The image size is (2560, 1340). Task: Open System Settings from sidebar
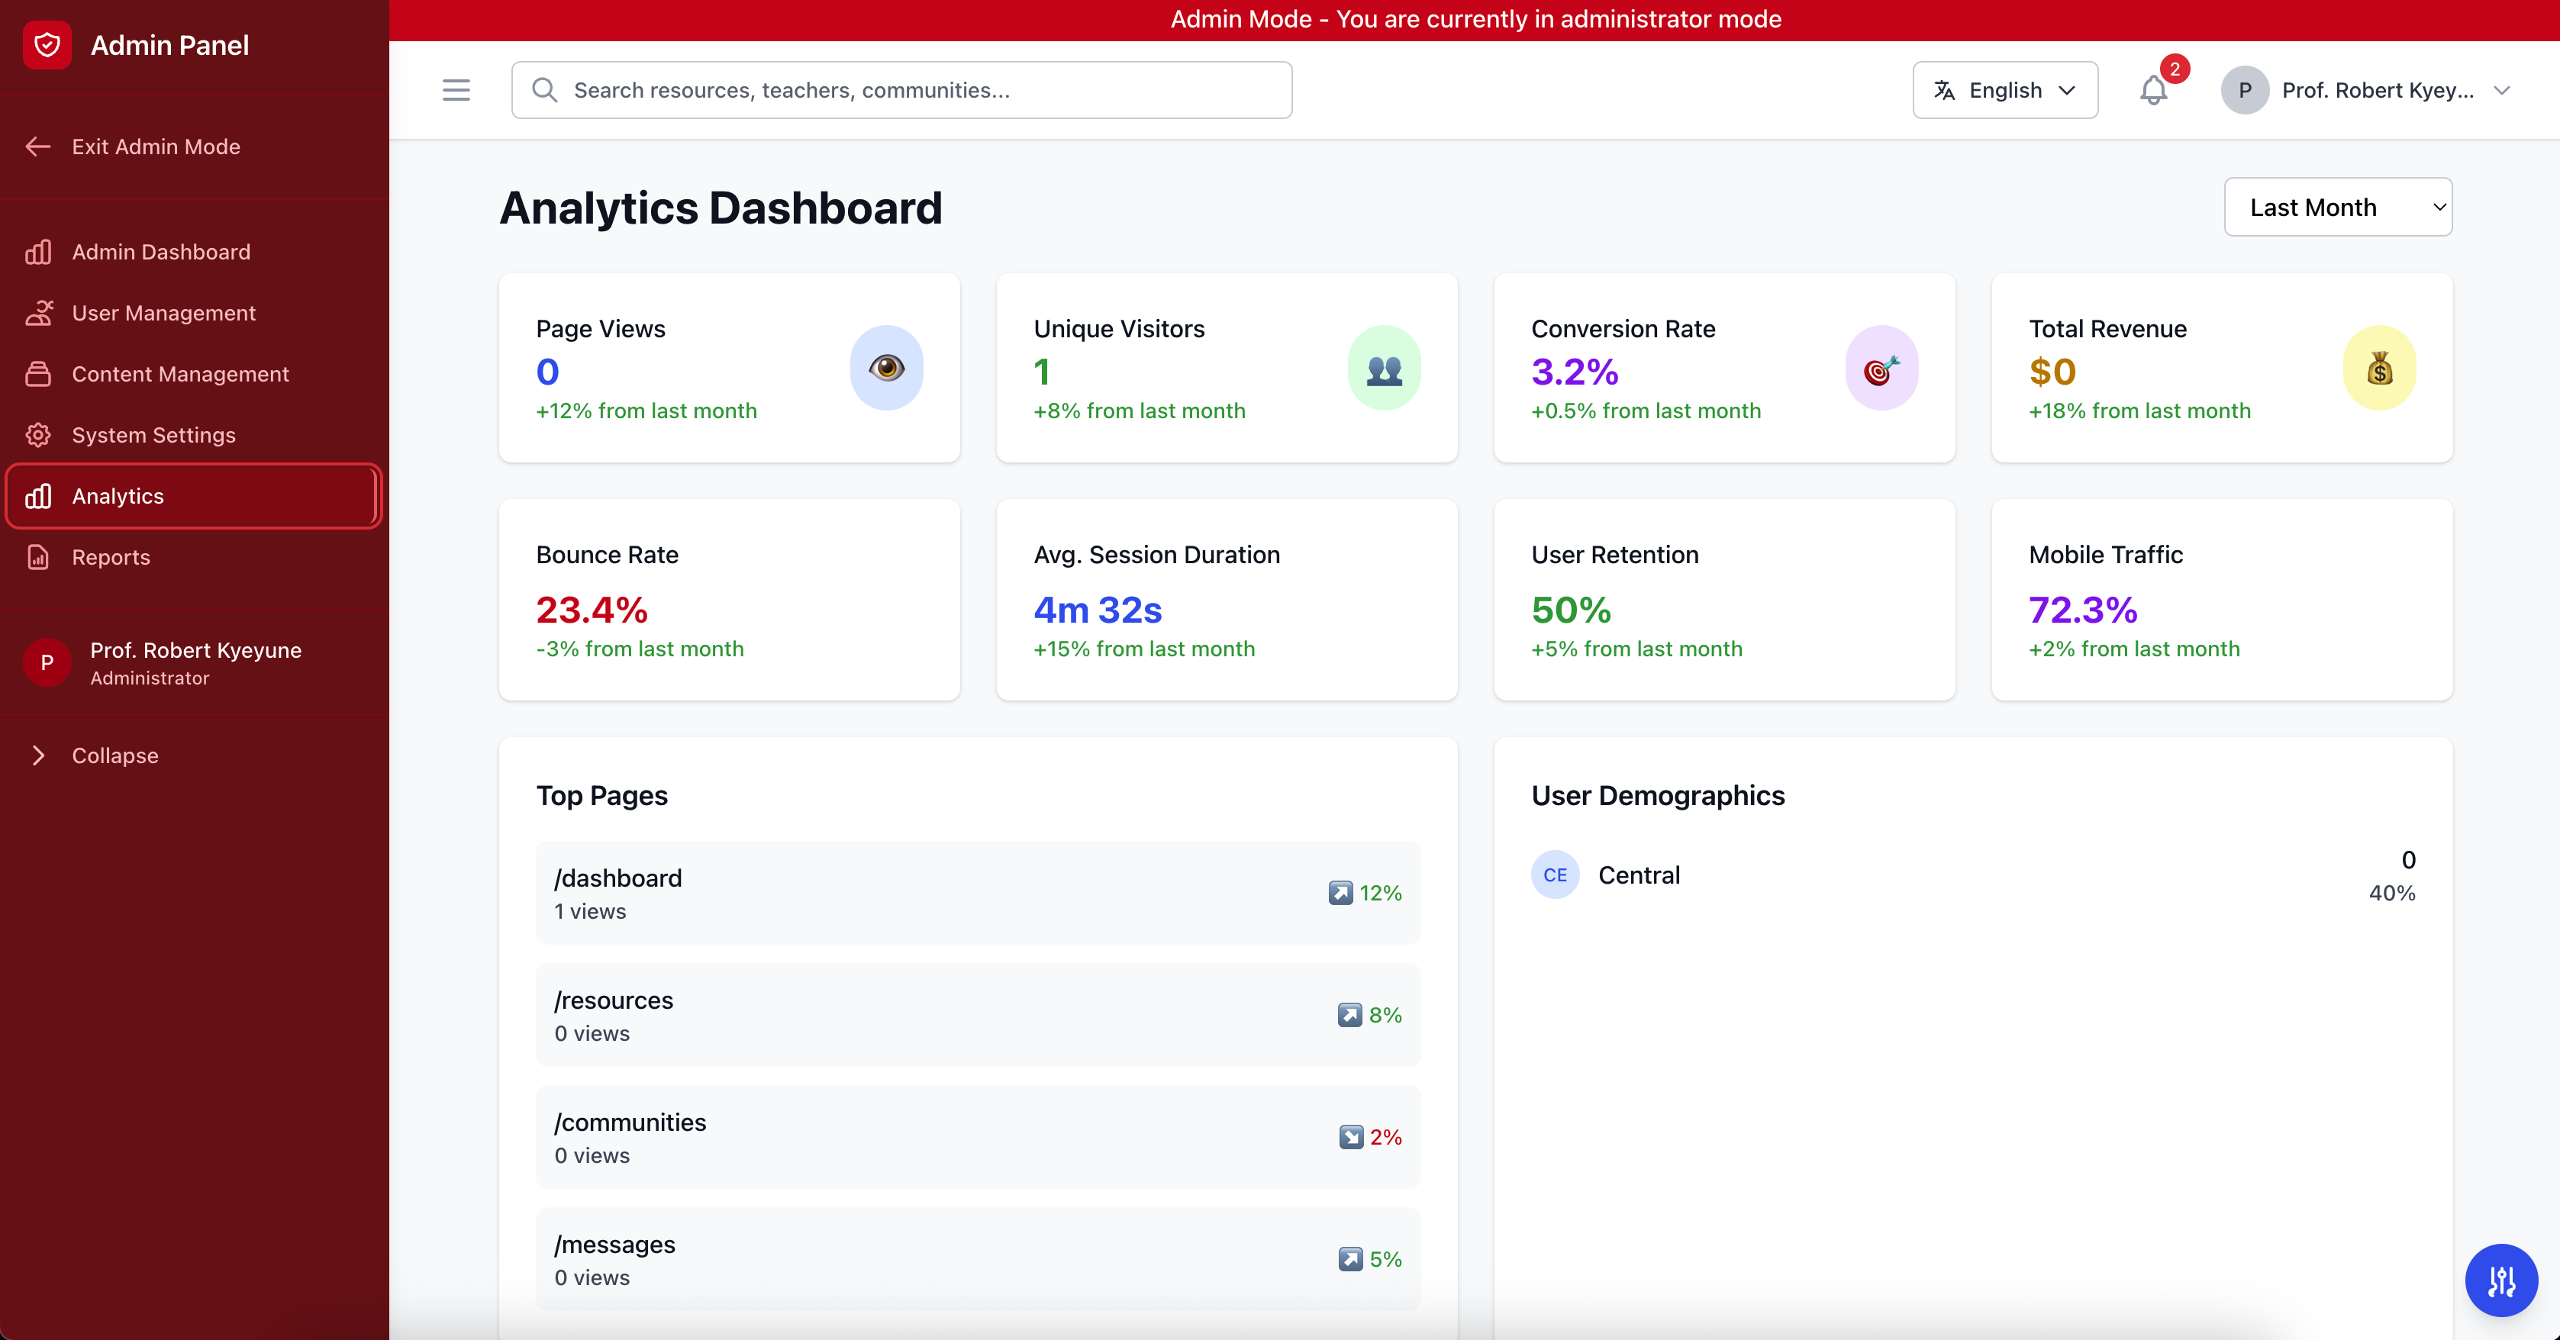tap(153, 435)
